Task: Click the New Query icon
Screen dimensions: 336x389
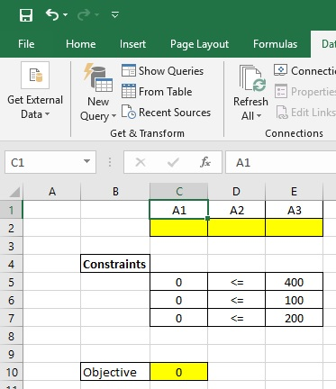Action: pos(98,77)
